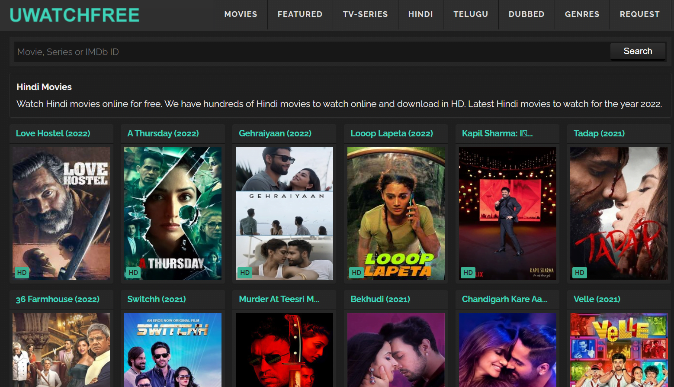This screenshot has height=387, width=674.
Task: Open Switchh (2021) title link
Action: pyautogui.click(x=157, y=299)
